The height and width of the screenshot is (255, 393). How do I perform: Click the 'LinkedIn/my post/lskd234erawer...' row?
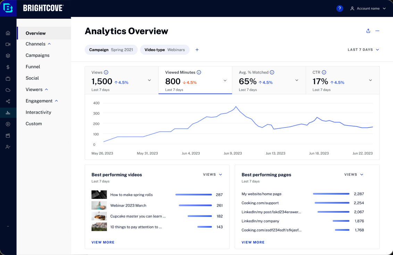302,212
